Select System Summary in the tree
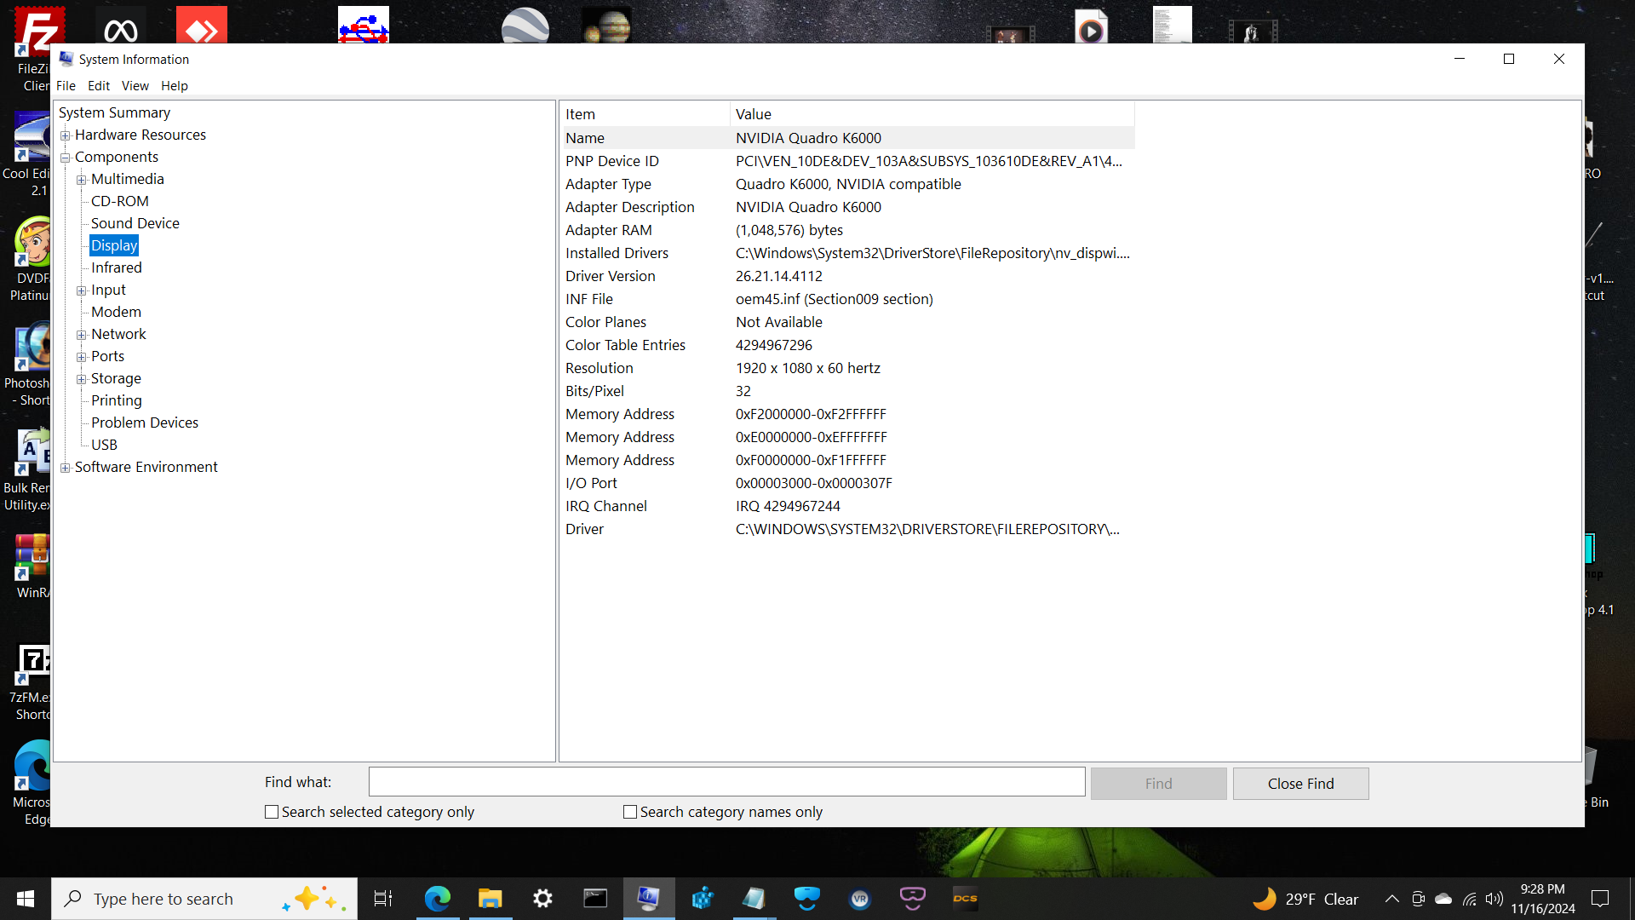This screenshot has height=920, width=1635. (114, 112)
